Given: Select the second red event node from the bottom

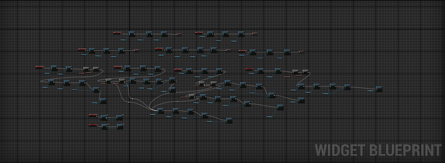Looking at the screenshot, I should click(93, 115).
